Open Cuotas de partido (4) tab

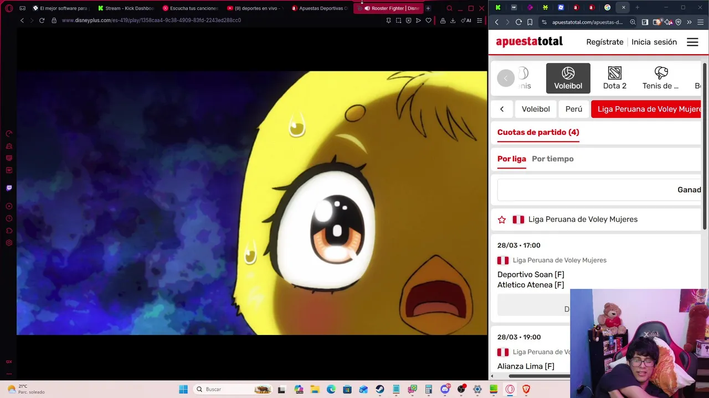pos(538,132)
